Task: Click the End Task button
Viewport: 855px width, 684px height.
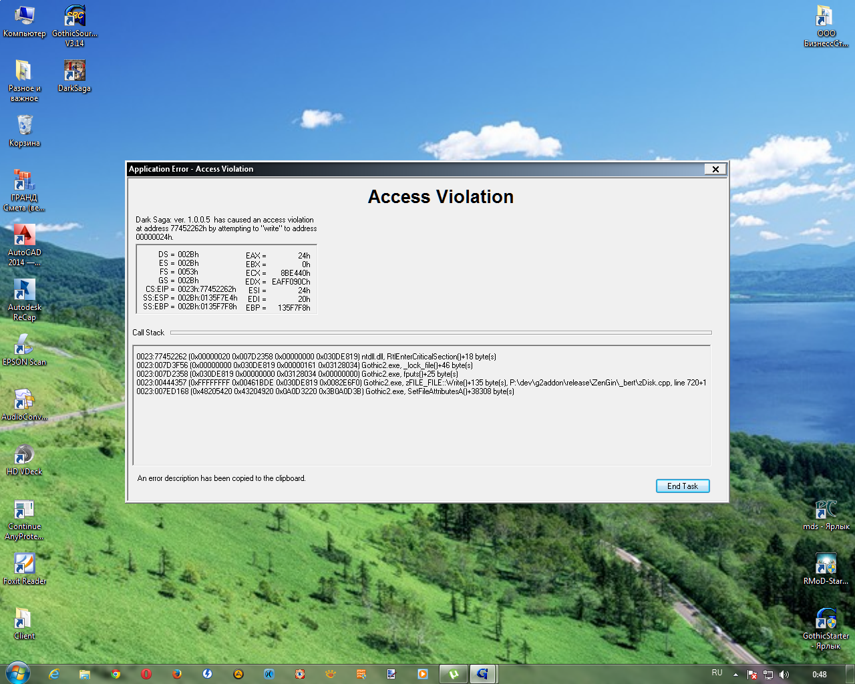Action: pyautogui.click(x=683, y=486)
